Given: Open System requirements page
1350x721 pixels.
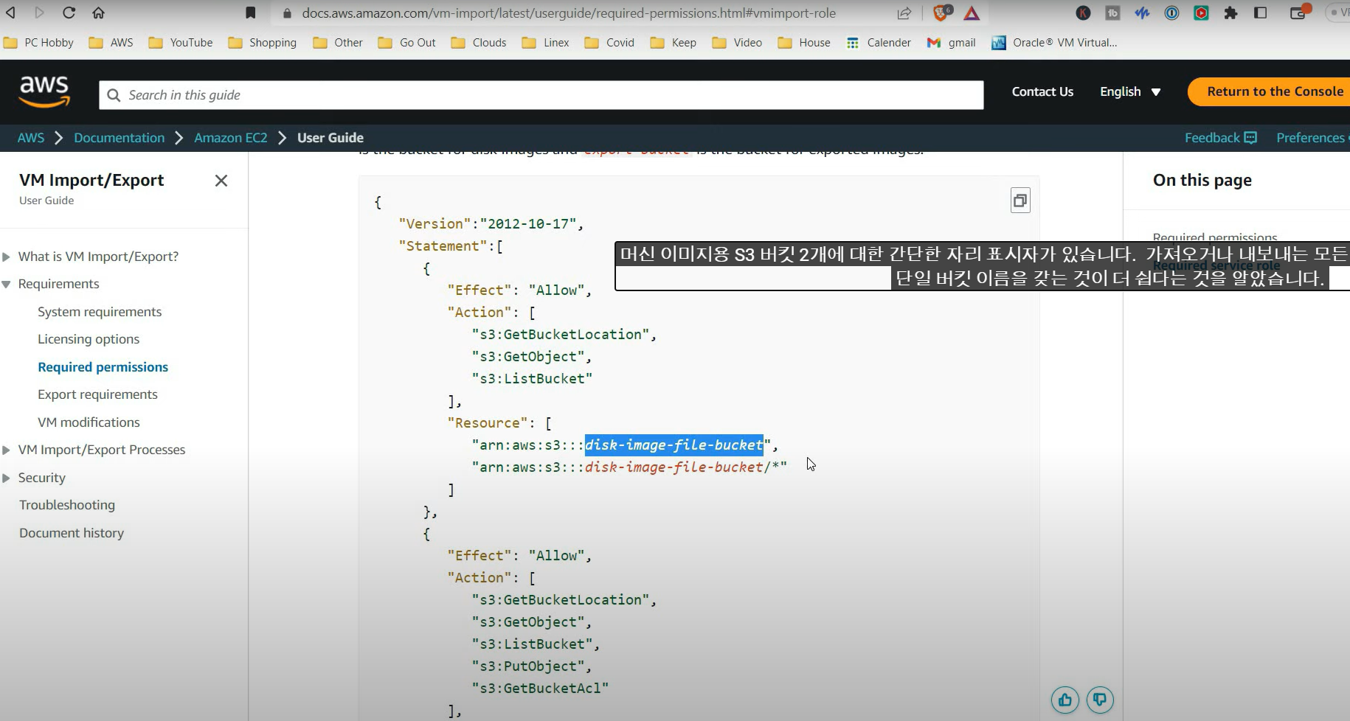Looking at the screenshot, I should [x=100, y=312].
